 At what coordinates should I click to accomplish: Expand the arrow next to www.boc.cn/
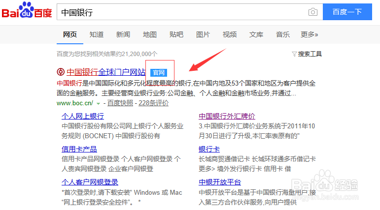click(x=98, y=104)
